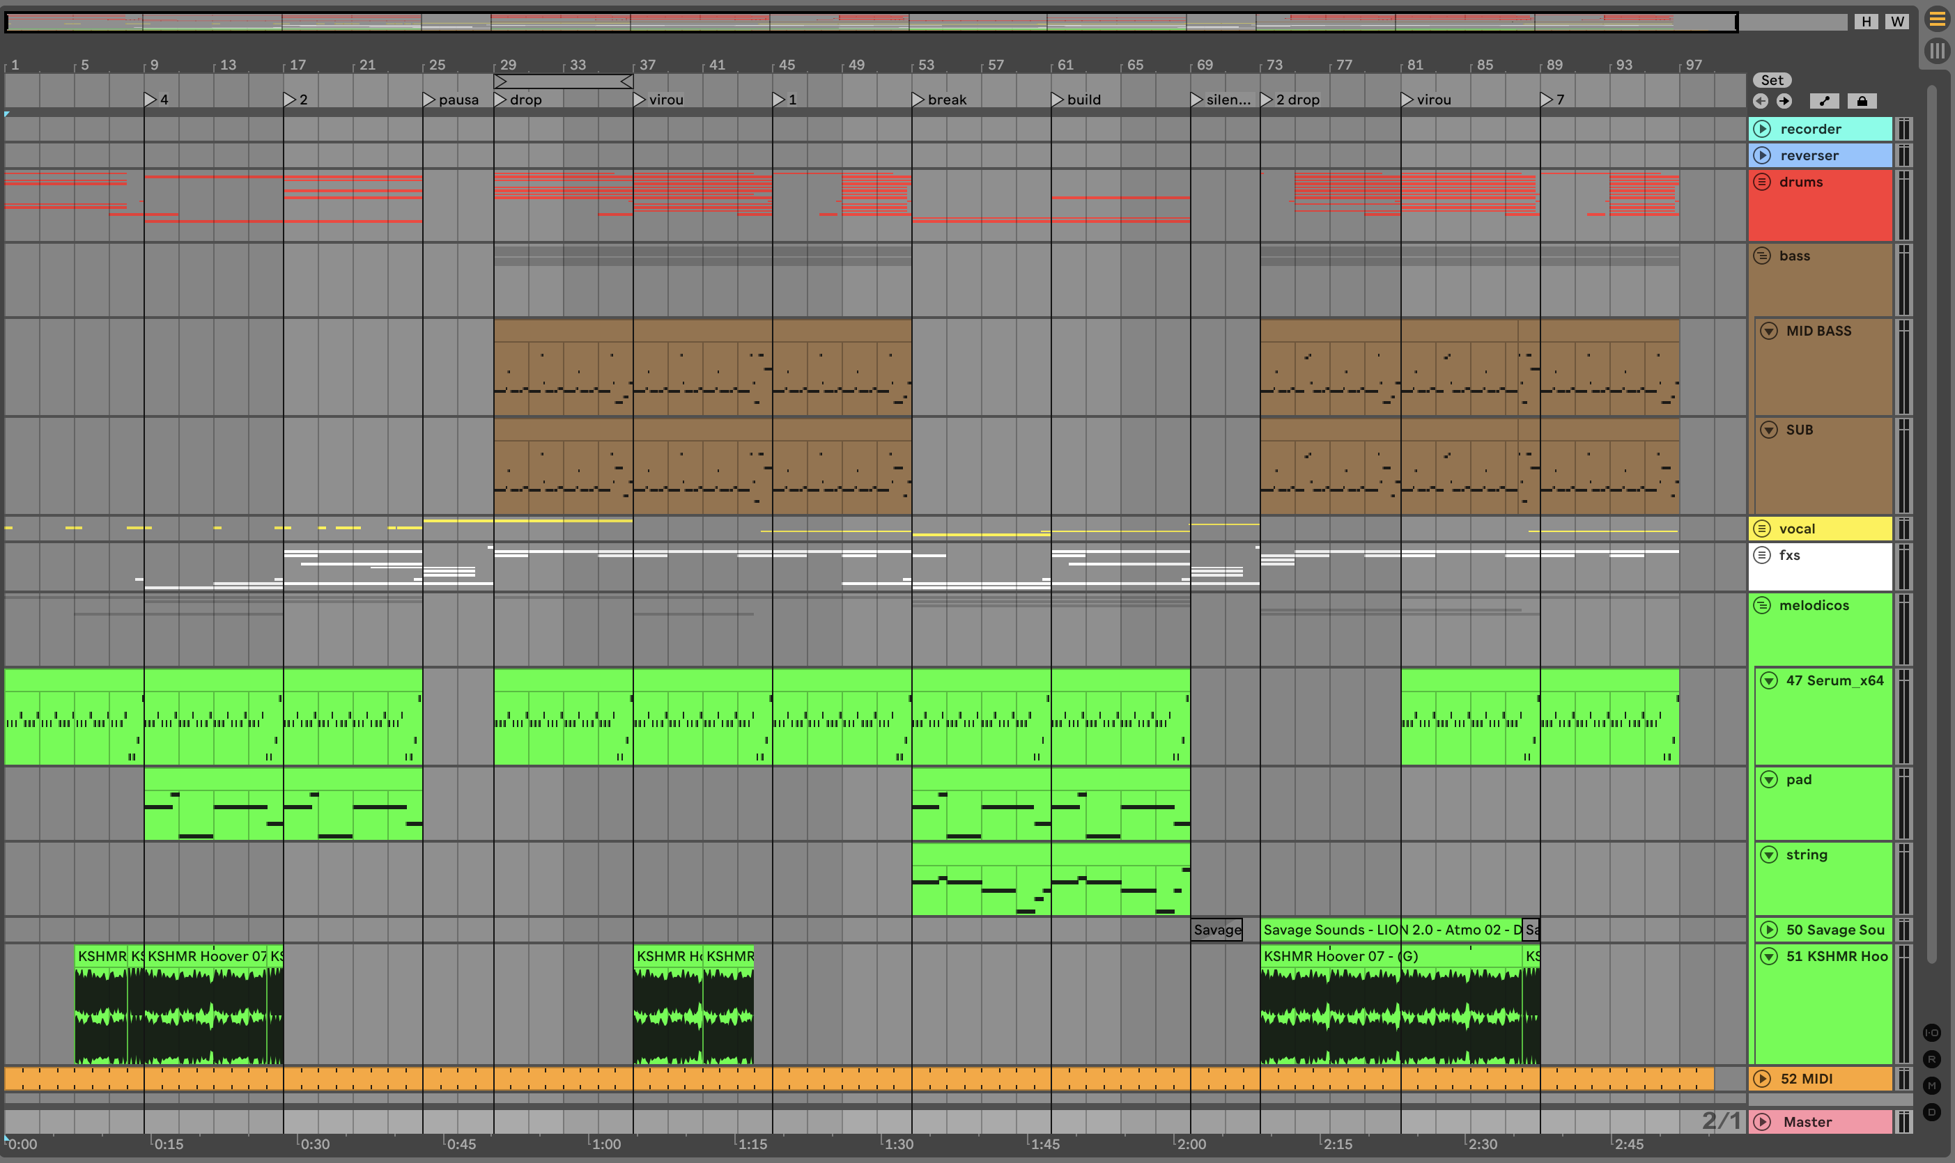
Task: Click the locator triangle labeled '4'
Action: 150,100
